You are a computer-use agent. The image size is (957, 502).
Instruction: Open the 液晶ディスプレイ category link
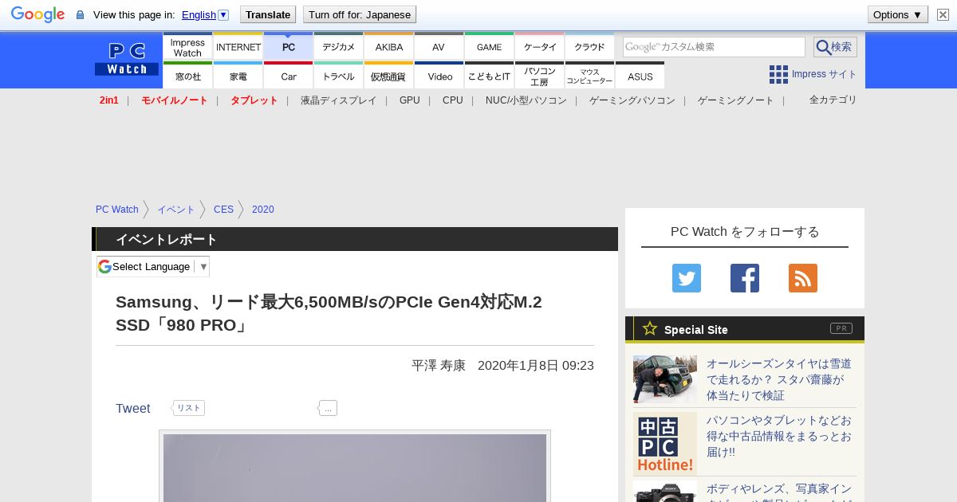(x=339, y=100)
